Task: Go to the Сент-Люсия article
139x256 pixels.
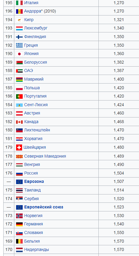Action: coord(36,105)
